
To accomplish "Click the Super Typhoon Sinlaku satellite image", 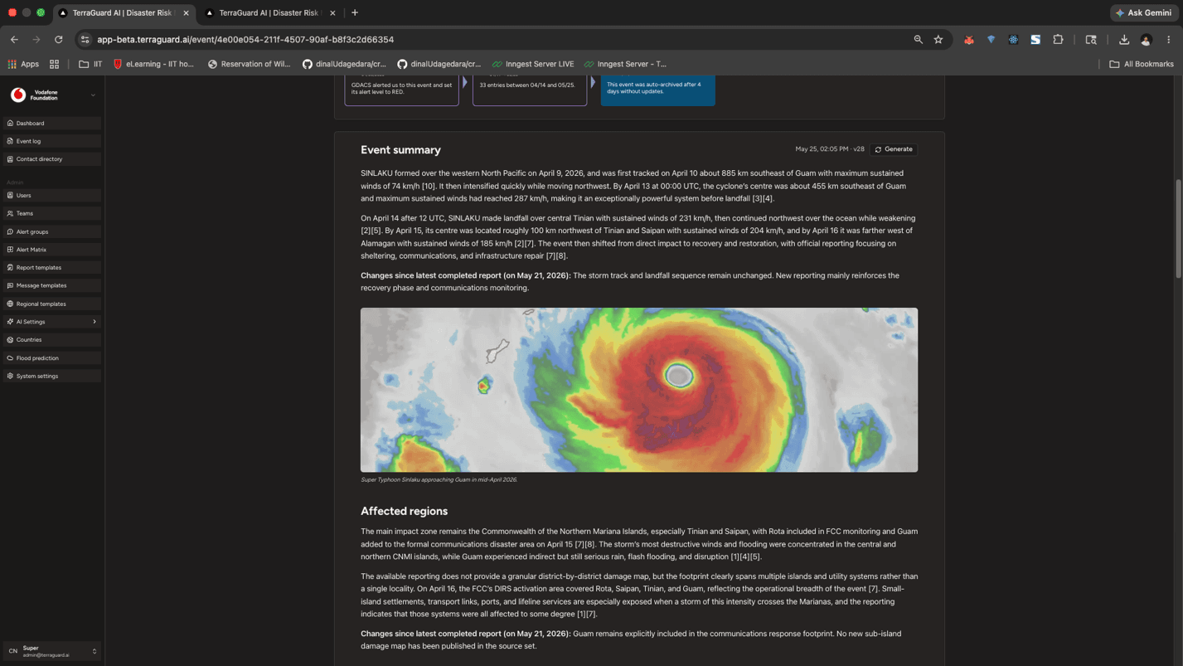I will pyautogui.click(x=639, y=390).
